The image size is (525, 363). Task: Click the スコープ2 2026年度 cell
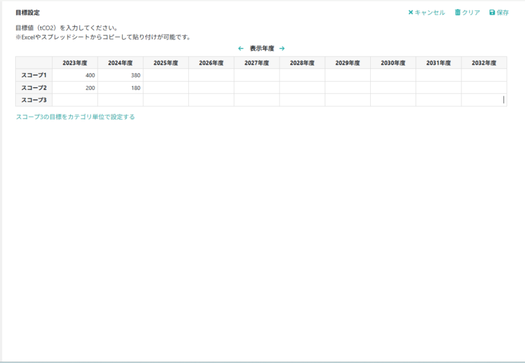tap(211, 88)
